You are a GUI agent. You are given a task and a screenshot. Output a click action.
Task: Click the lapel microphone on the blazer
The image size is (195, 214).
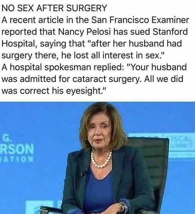pos(83,174)
